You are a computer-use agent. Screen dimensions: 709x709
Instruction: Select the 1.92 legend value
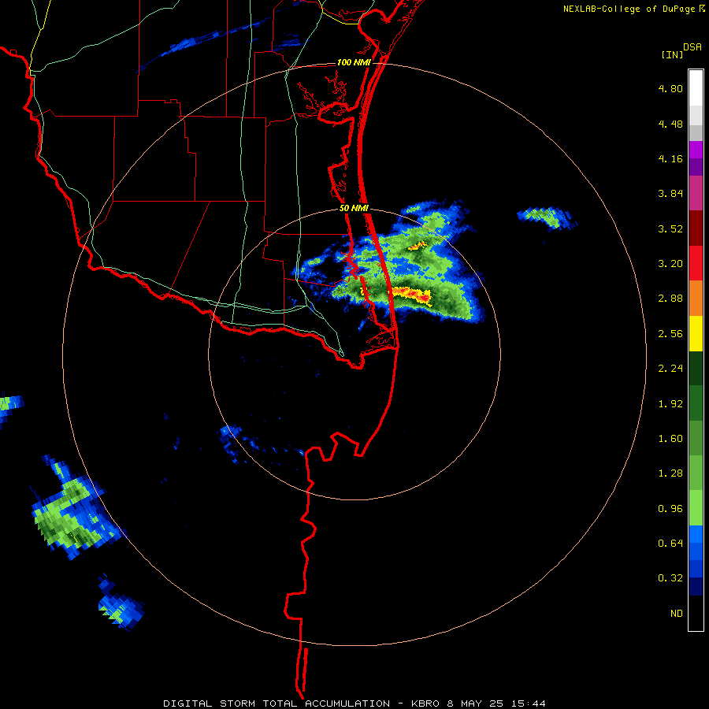[670, 404]
